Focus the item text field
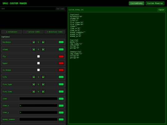The image size is (167, 125). pos(38,99)
